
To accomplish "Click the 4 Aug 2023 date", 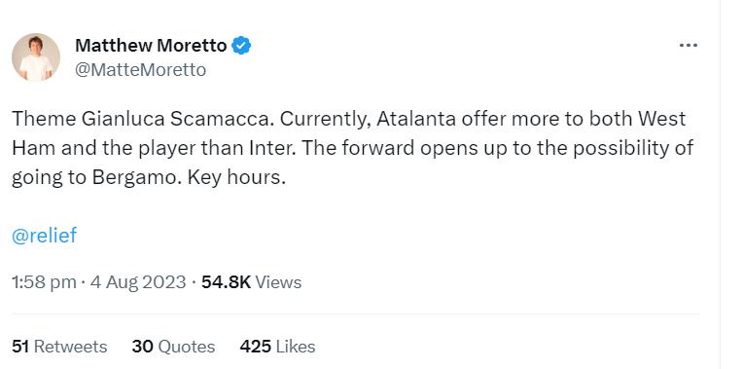I will tap(138, 282).
